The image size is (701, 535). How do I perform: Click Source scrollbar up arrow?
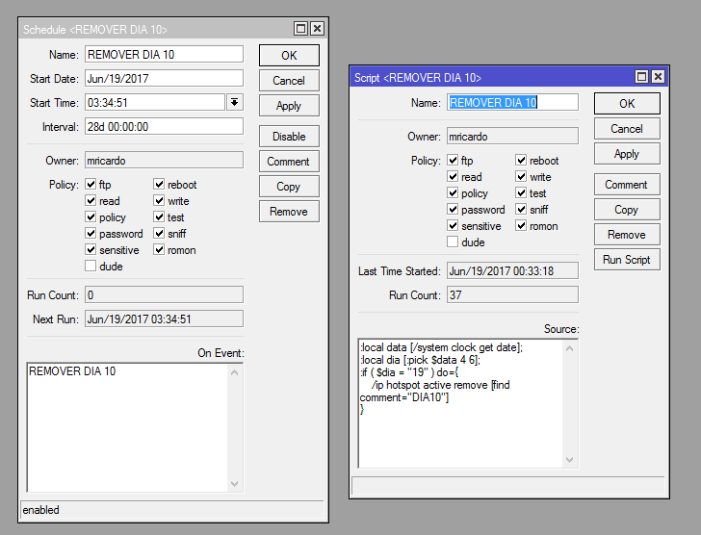click(x=570, y=348)
